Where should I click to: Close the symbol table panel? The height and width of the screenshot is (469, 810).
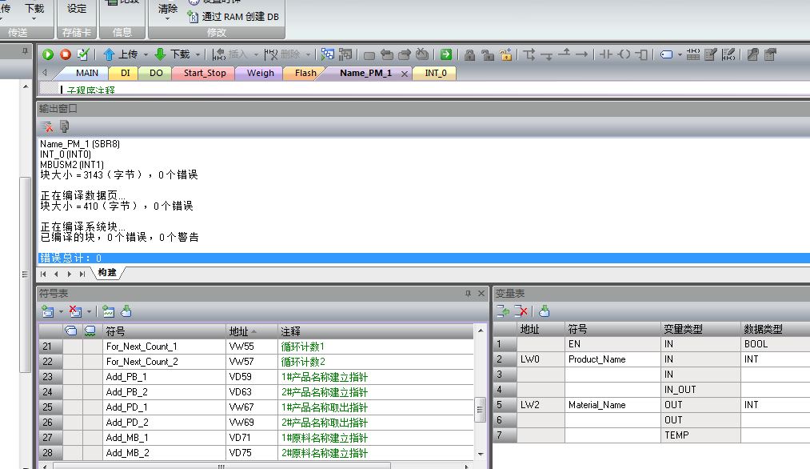481,293
